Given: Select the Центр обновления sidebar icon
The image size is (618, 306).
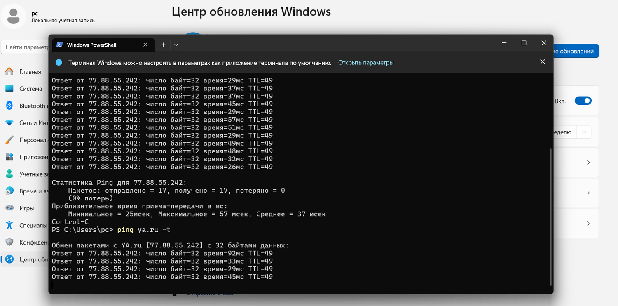Looking at the screenshot, I should [9, 259].
